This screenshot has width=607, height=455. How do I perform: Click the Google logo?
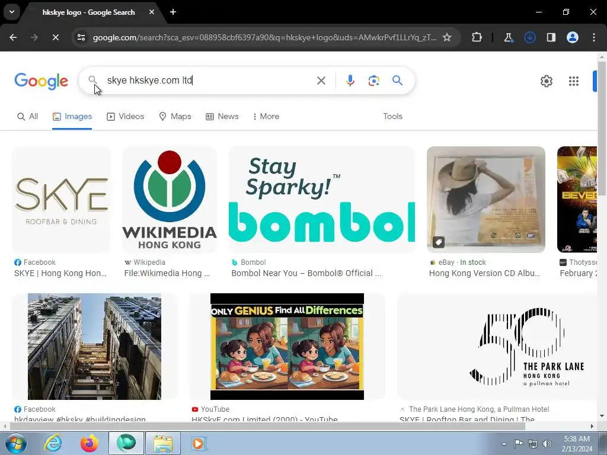tap(41, 81)
